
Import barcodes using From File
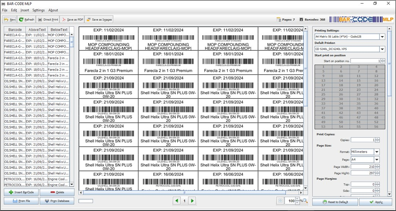click(x=21, y=201)
